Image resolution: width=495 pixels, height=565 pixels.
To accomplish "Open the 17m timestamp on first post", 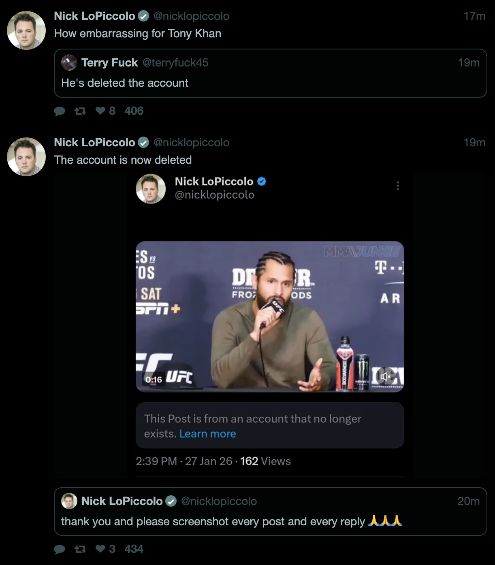I will pyautogui.click(x=474, y=16).
